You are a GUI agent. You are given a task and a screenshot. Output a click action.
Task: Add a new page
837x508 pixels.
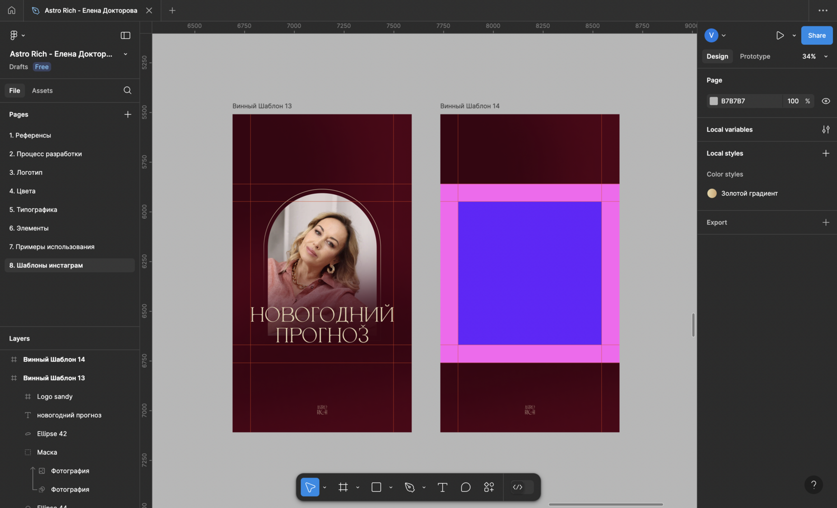tap(128, 115)
